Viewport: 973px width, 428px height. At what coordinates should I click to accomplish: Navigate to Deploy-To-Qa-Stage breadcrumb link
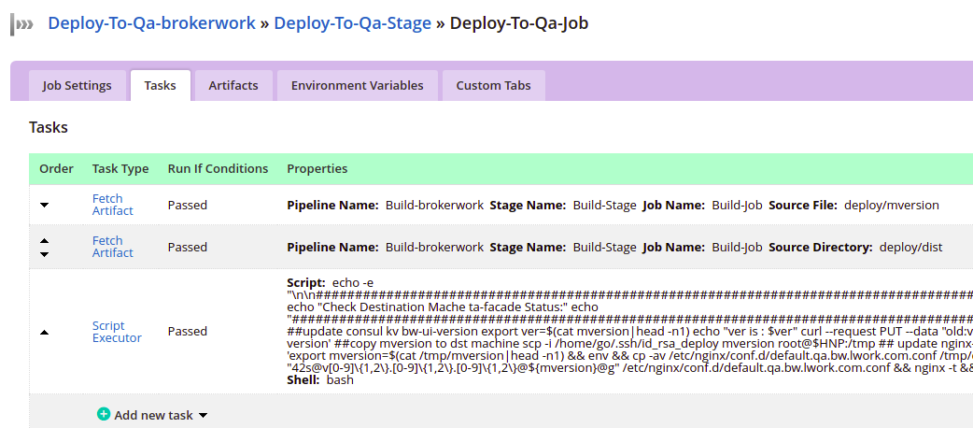352,23
